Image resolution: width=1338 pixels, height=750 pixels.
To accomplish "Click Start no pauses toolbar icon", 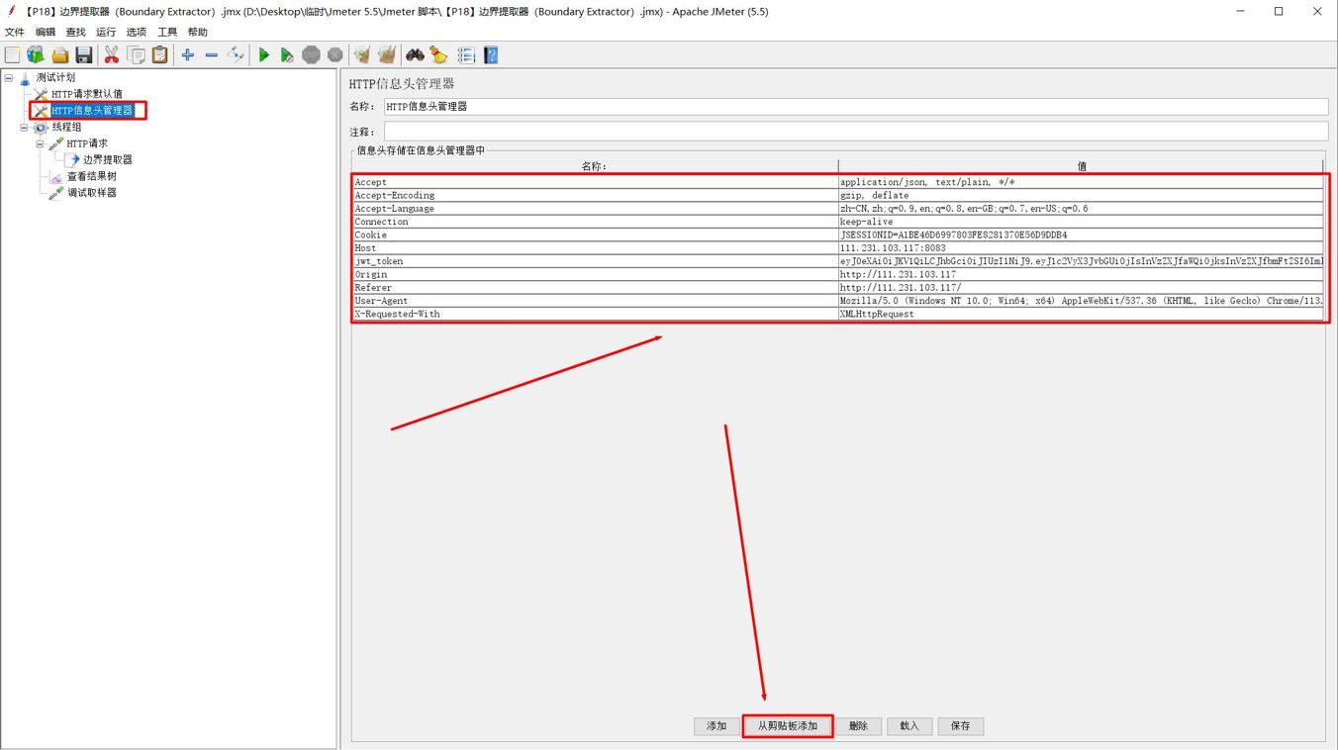I will 287,55.
